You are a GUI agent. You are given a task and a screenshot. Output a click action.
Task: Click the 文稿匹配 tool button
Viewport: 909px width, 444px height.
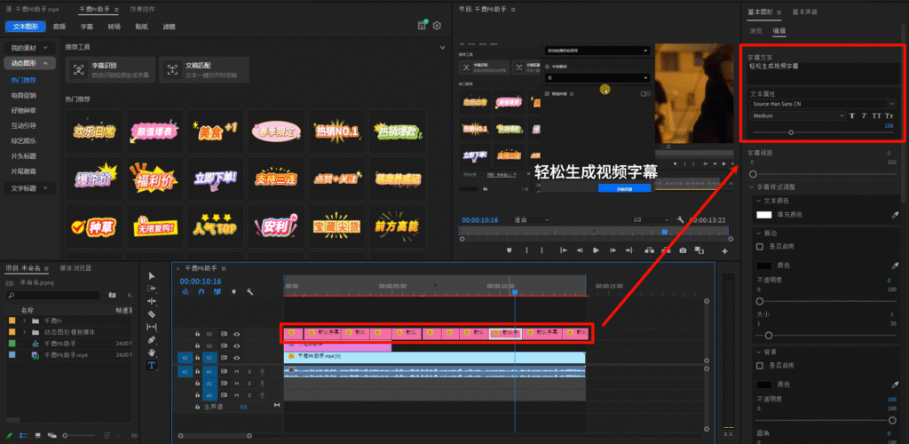pyautogui.click(x=202, y=68)
